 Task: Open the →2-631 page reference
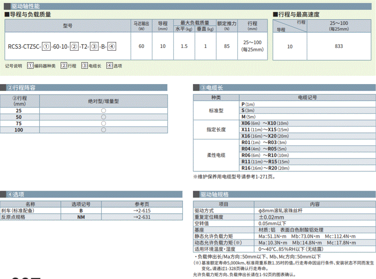pyautogui.click(x=142, y=217)
